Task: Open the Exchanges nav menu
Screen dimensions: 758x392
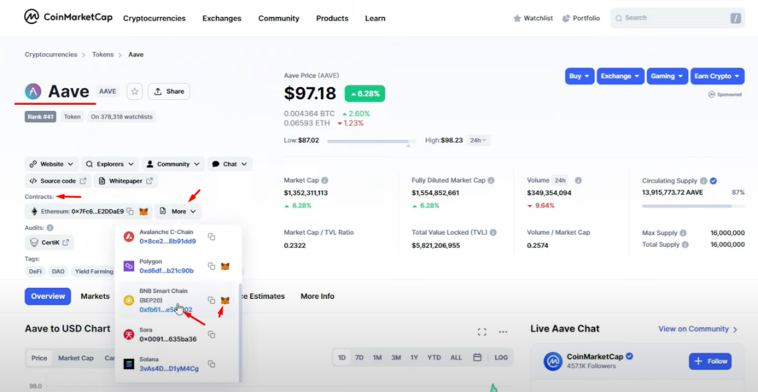Action: (x=222, y=19)
